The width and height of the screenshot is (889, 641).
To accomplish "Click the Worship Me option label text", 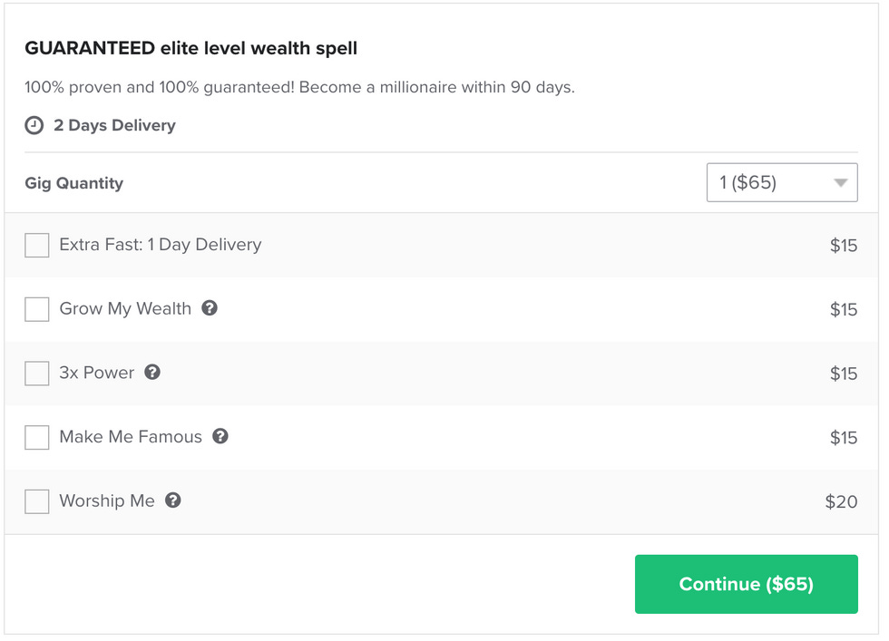I will tap(107, 500).
